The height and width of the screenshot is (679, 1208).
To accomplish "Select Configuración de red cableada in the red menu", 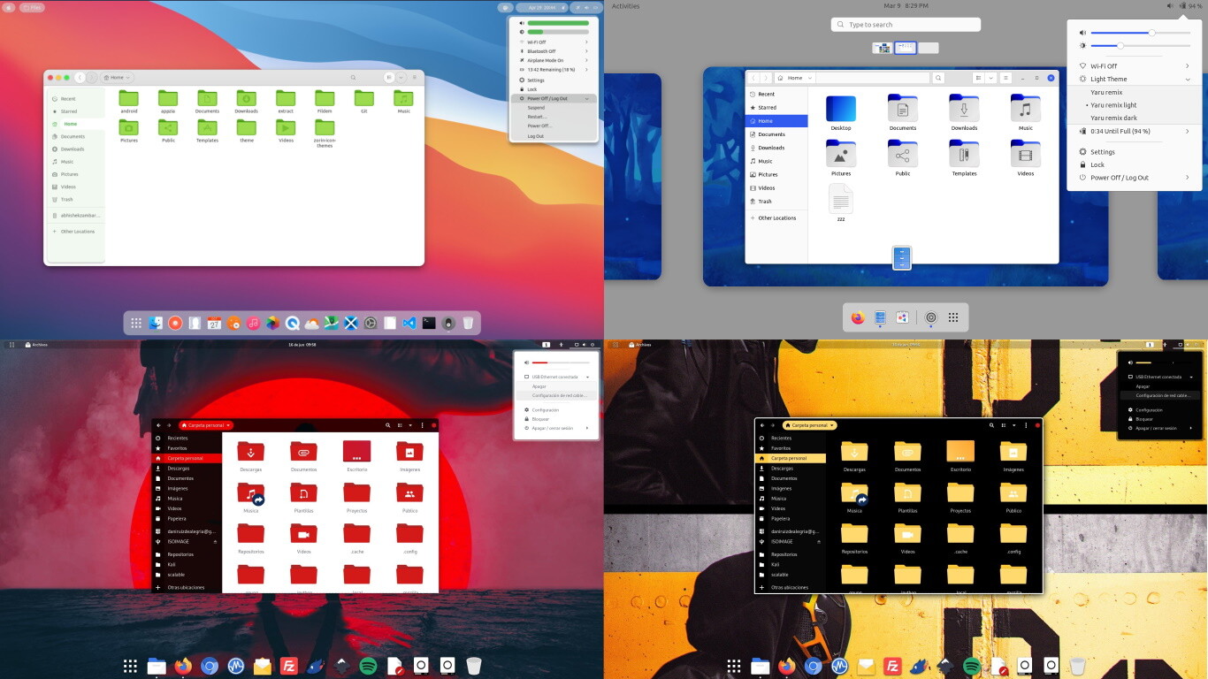I will point(556,395).
